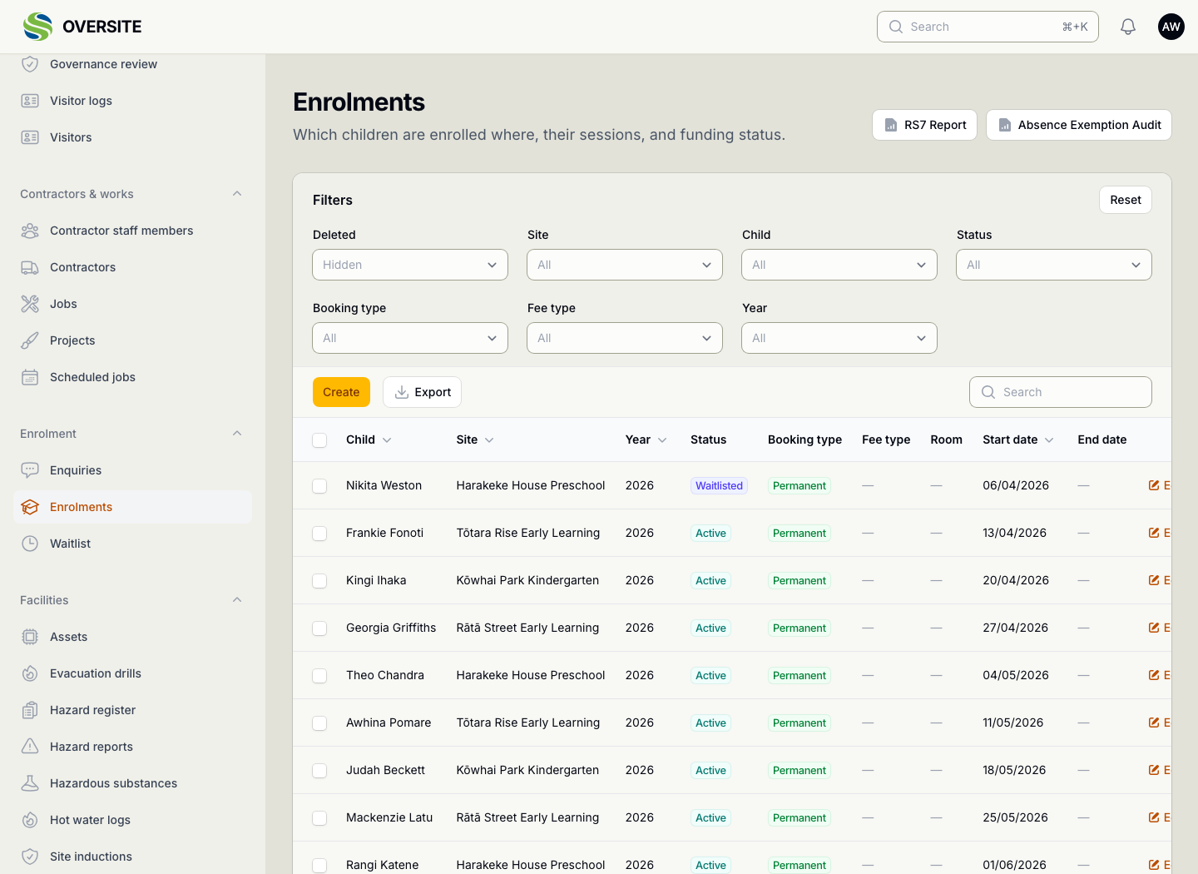Open the Deleted filter dropdown
Screen dimensions: 1198x874
(x=410, y=265)
